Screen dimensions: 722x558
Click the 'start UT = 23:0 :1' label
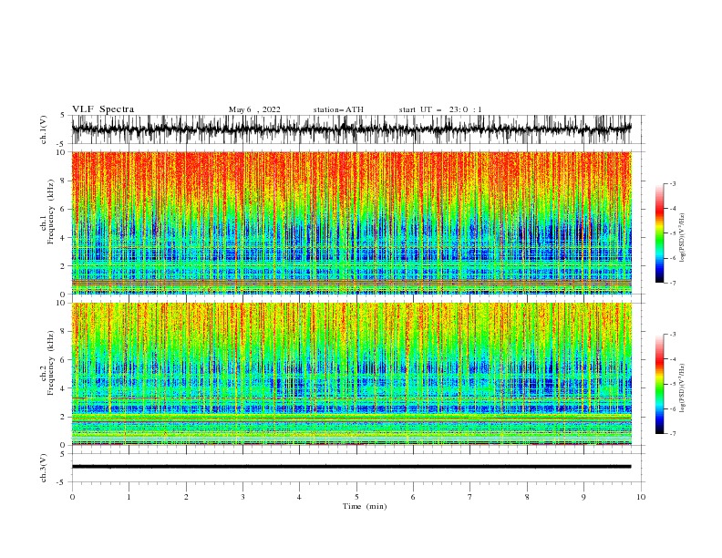(440, 109)
